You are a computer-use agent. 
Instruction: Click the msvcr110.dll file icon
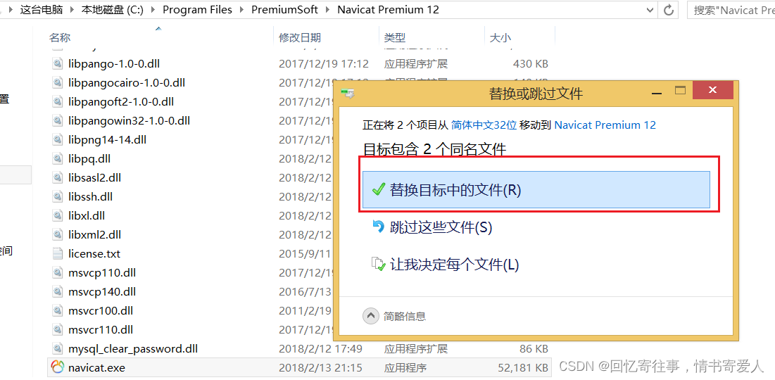pos(58,329)
